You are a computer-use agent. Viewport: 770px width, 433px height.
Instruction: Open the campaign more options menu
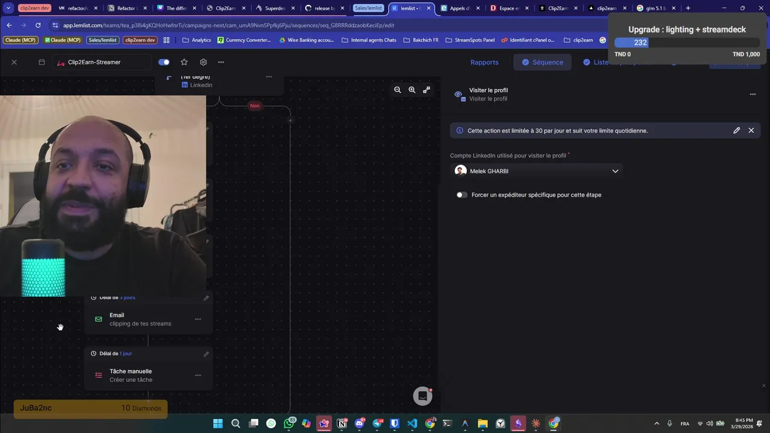221,62
